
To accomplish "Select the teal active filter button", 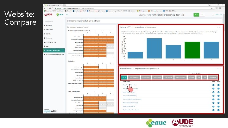I will 124,78.
